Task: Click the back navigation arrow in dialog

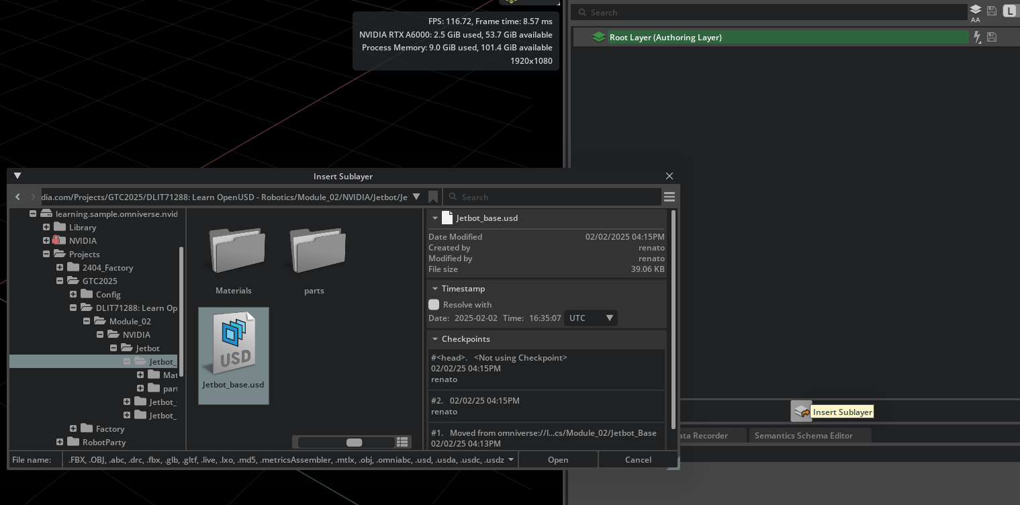Action: (17, 197)
